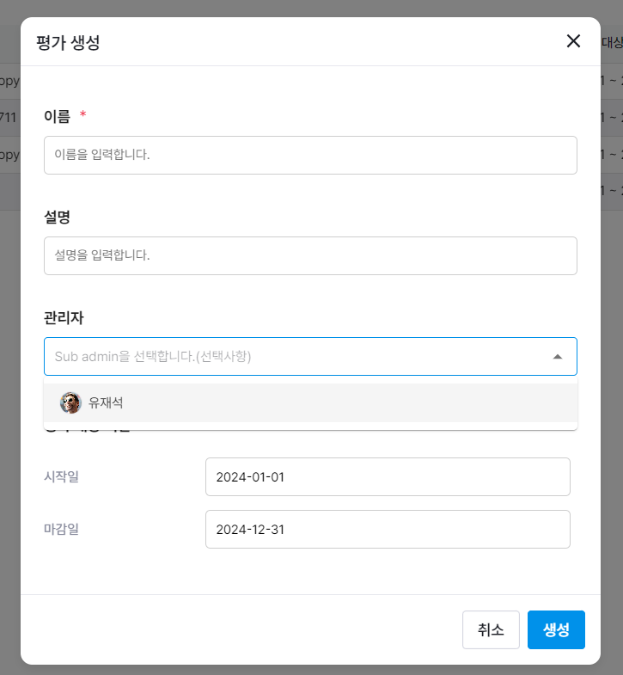Click the 대상 column header behind dialog
Image resolution: width=623 pixels, height=675 pixels.
(x=611, y=42)
